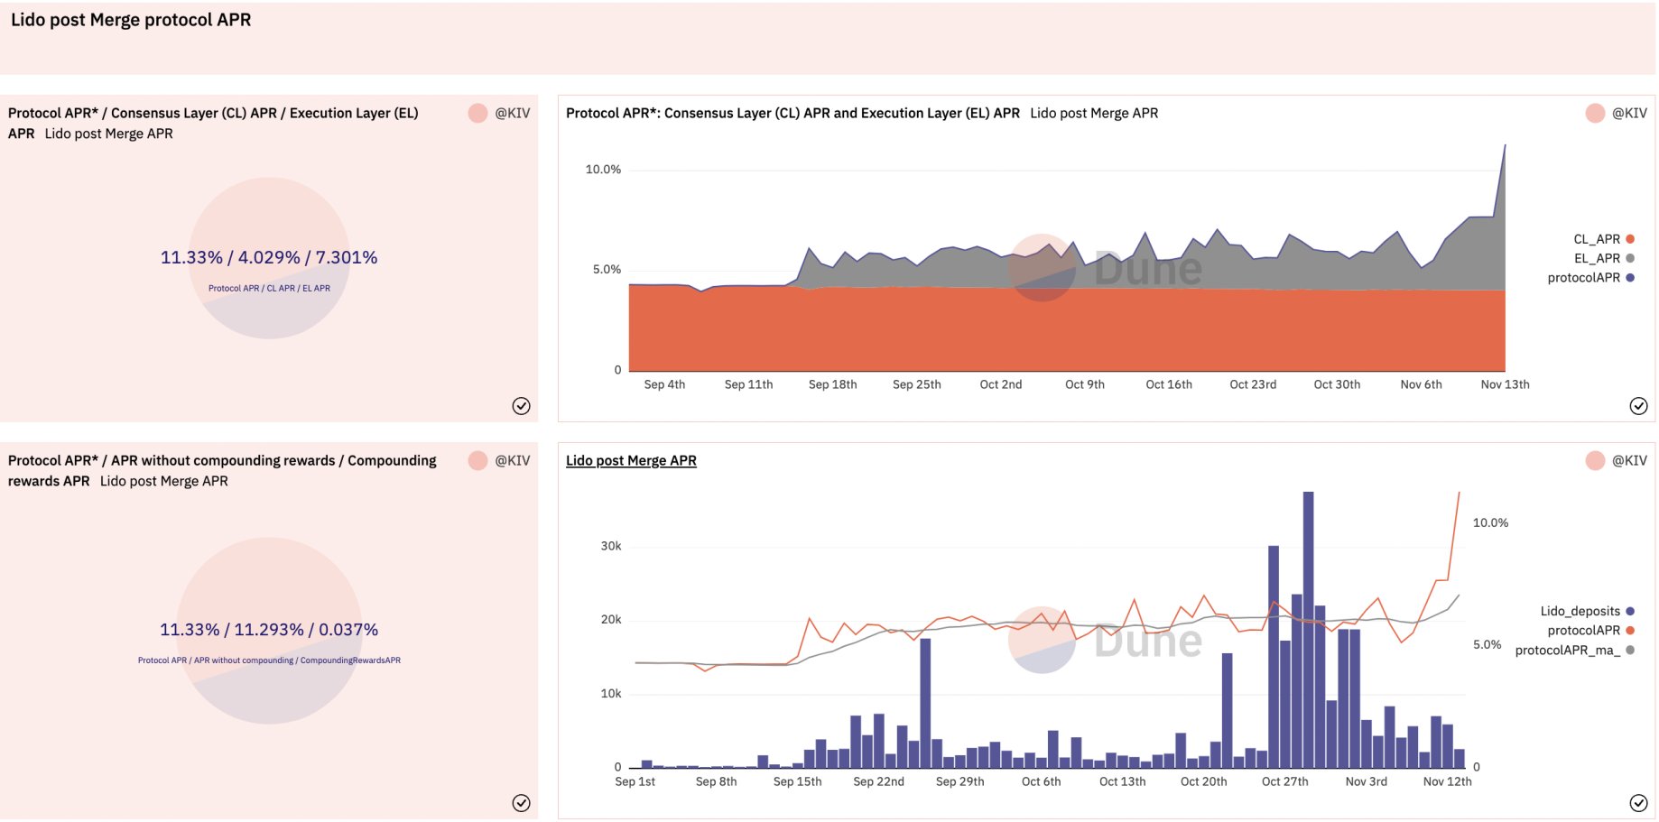The height and width of the screenshot is (822, 1659).
Task: Open @KIV avatar on bottom-right Lido chart
Action: [1595, 460]
